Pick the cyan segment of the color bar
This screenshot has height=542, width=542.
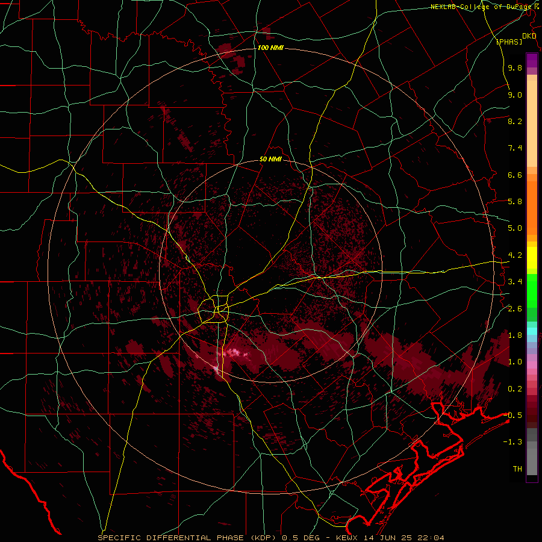[532, 331]
